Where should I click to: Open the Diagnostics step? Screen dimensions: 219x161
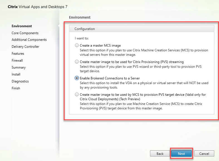(x=20, y=81)
